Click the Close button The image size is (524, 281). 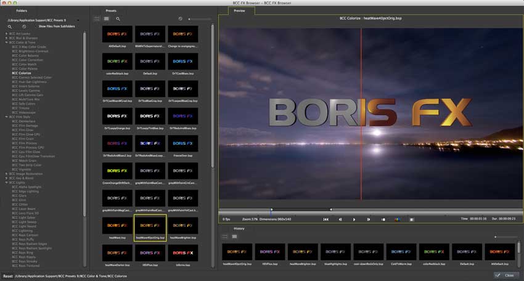(x=507, y=275)
